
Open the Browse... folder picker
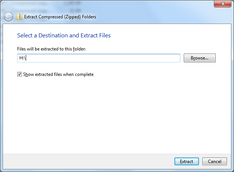199,58
